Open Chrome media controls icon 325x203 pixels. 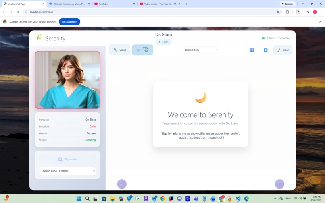(308, 12)
